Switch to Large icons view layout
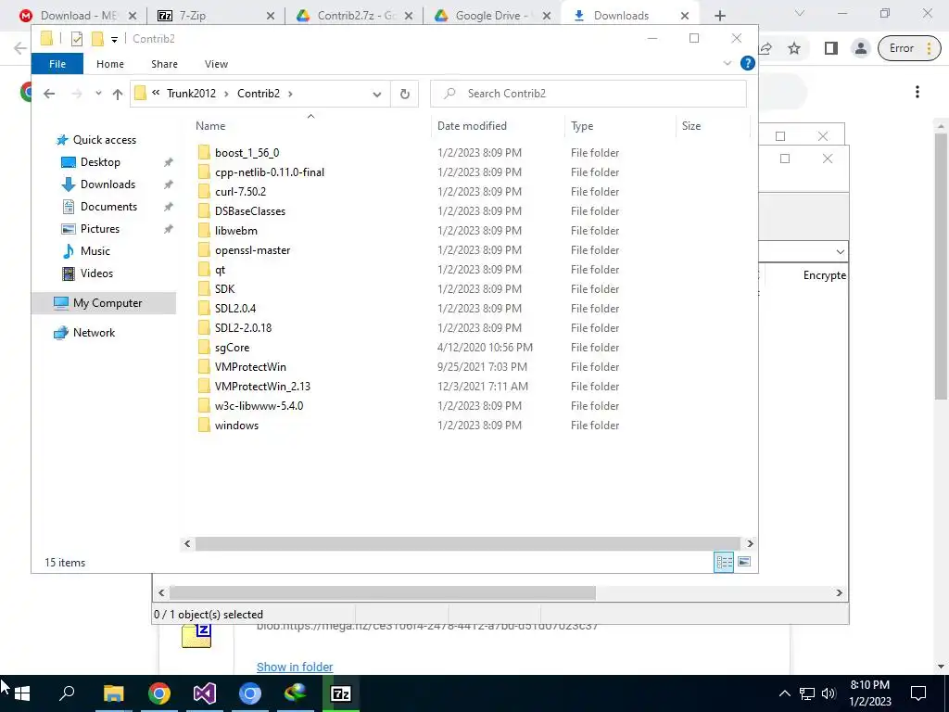Image resolution: width=949 pixels, height=712 pixels. point(744,562)
